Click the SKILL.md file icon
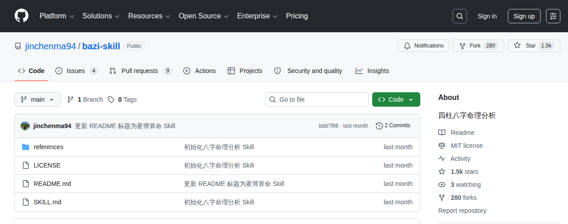This screenshot has height=224, width=568. pyautogui.click(x=26, y=202)
